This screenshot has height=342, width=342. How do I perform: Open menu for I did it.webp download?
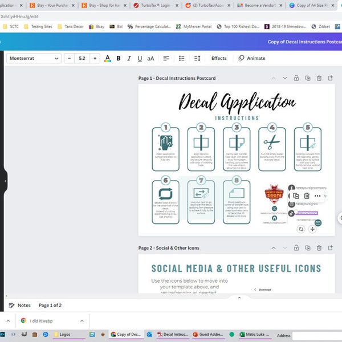[x=82, y=321]
